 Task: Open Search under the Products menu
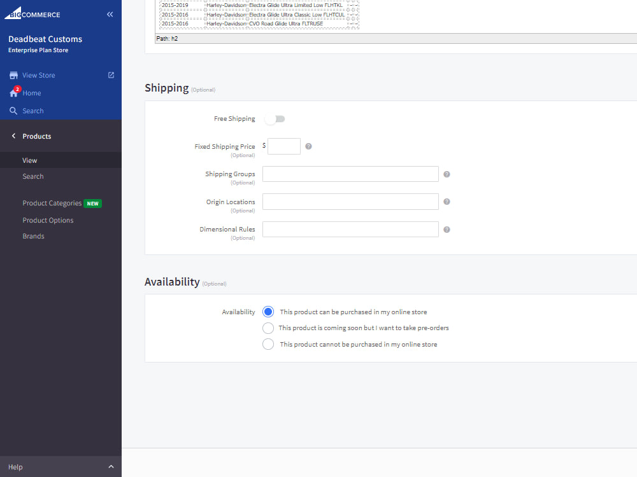click(x=33, y=176)
